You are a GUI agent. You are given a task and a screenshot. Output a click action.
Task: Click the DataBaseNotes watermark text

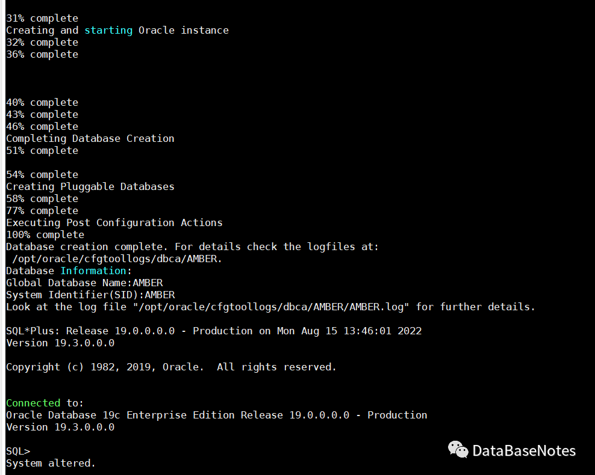click(524, 451)
